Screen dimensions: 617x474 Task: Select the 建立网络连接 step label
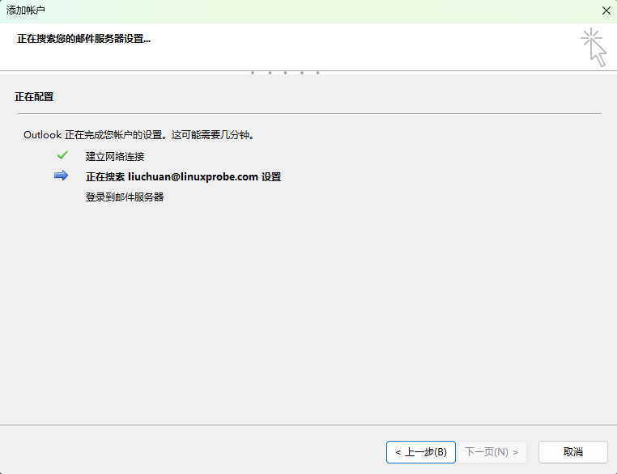tap(115, 156)
